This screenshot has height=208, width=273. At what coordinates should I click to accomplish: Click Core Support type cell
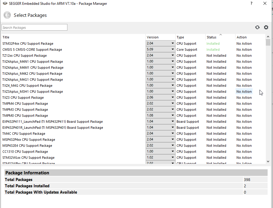point(187,50)
